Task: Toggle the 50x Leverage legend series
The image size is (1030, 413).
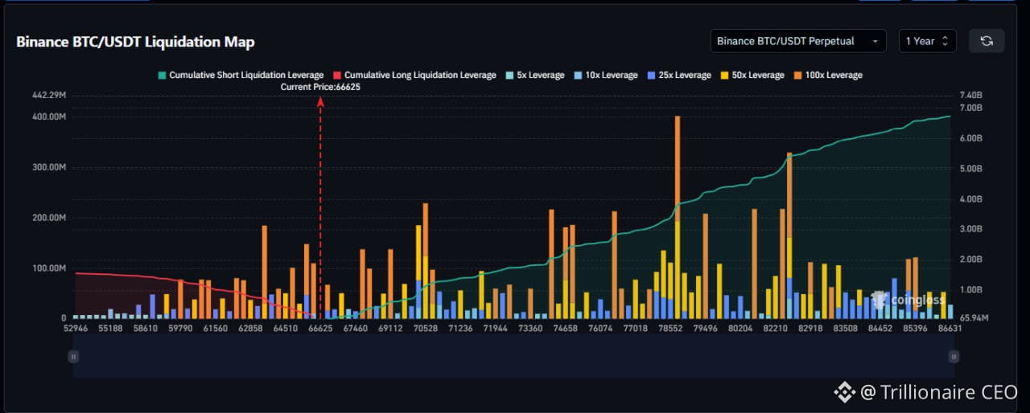Action: point(752,76)
